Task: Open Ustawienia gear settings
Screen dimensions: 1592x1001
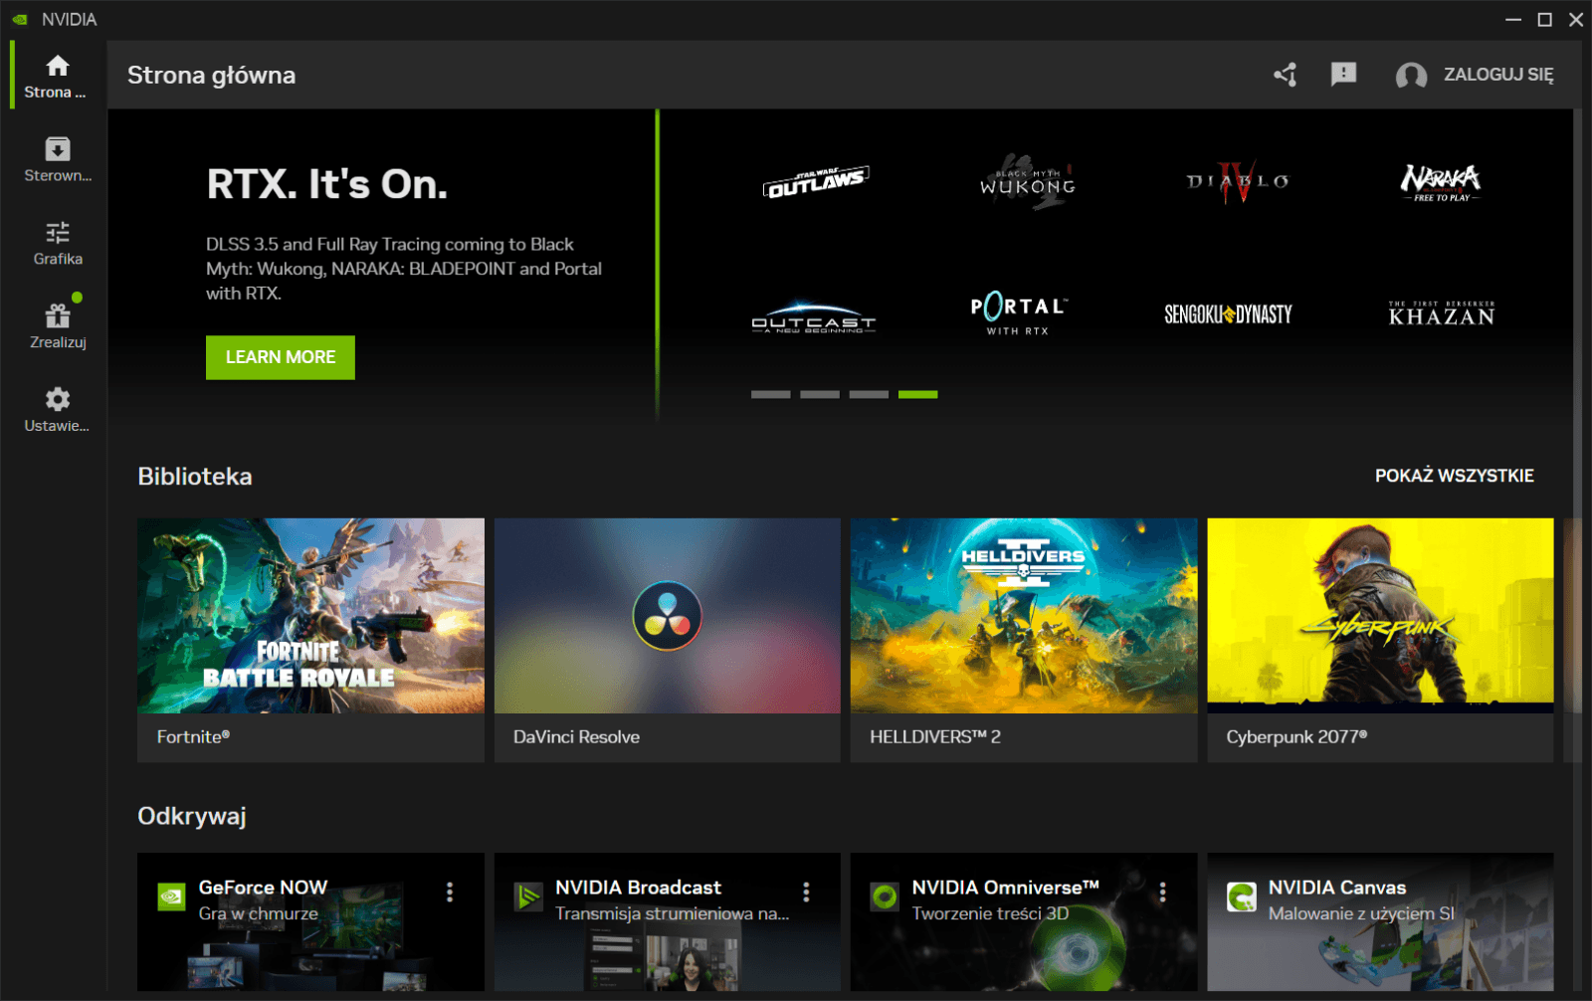Action: [58, 410]
